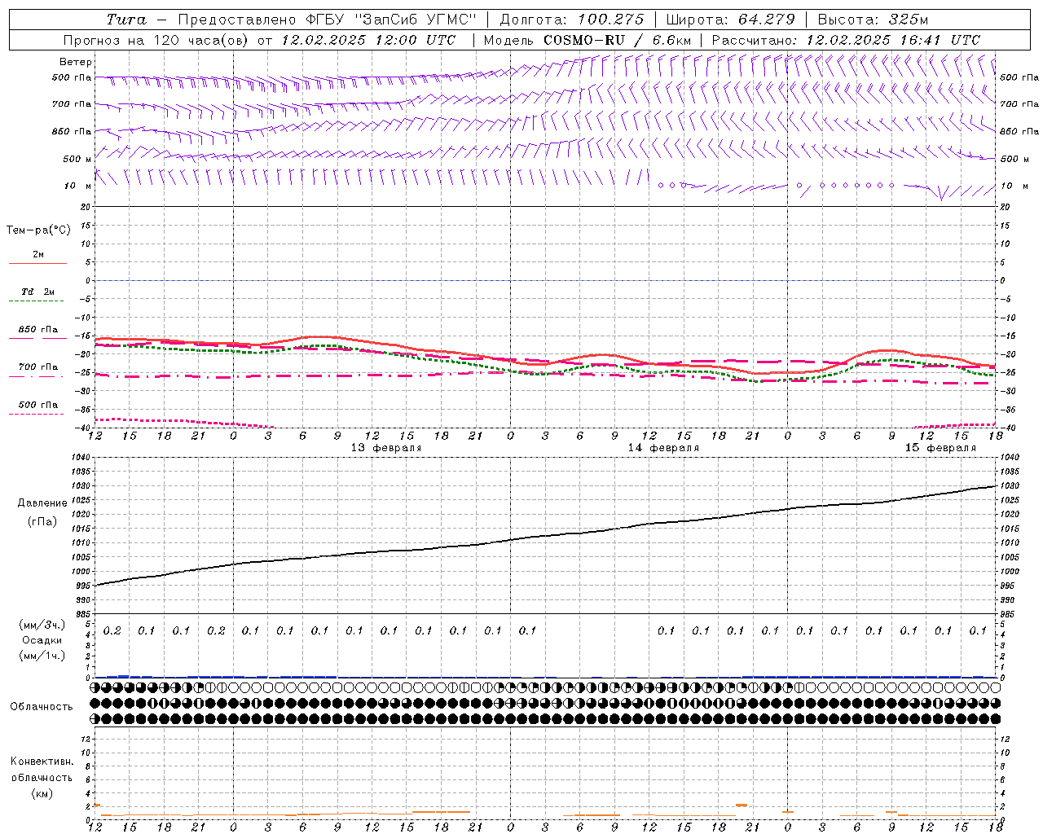Viewport: 1043px width, 834px height.
Task: Click the station name "Tura" in header
Action: click(x=127, y=20)
